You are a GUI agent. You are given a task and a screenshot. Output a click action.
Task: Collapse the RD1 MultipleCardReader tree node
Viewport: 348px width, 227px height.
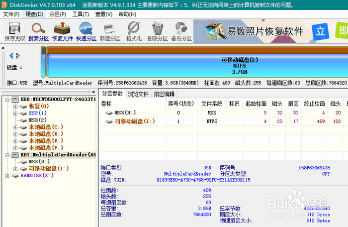pyautogui.click(x=7, y=155)
